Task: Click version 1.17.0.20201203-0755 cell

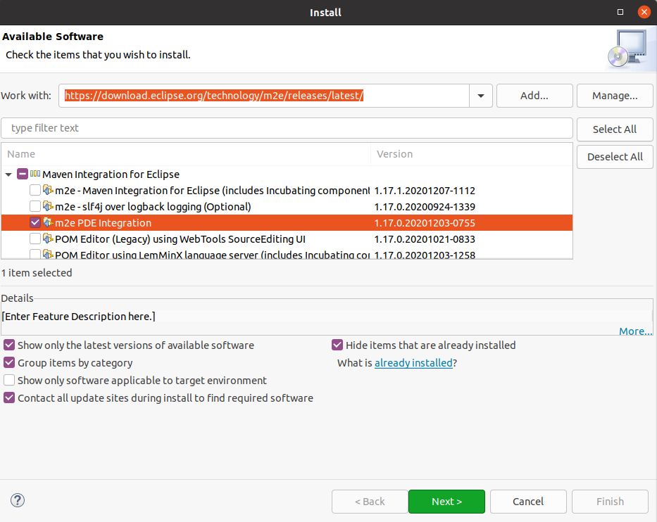Action: click(x=425, y=223)
